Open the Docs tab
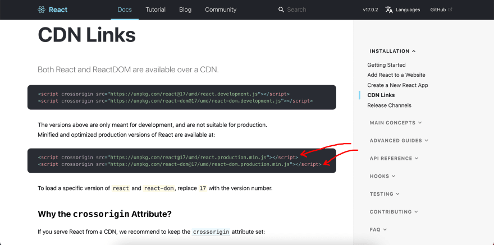The height and width of the screenshot is (245, 494). [x=125, y=10]
